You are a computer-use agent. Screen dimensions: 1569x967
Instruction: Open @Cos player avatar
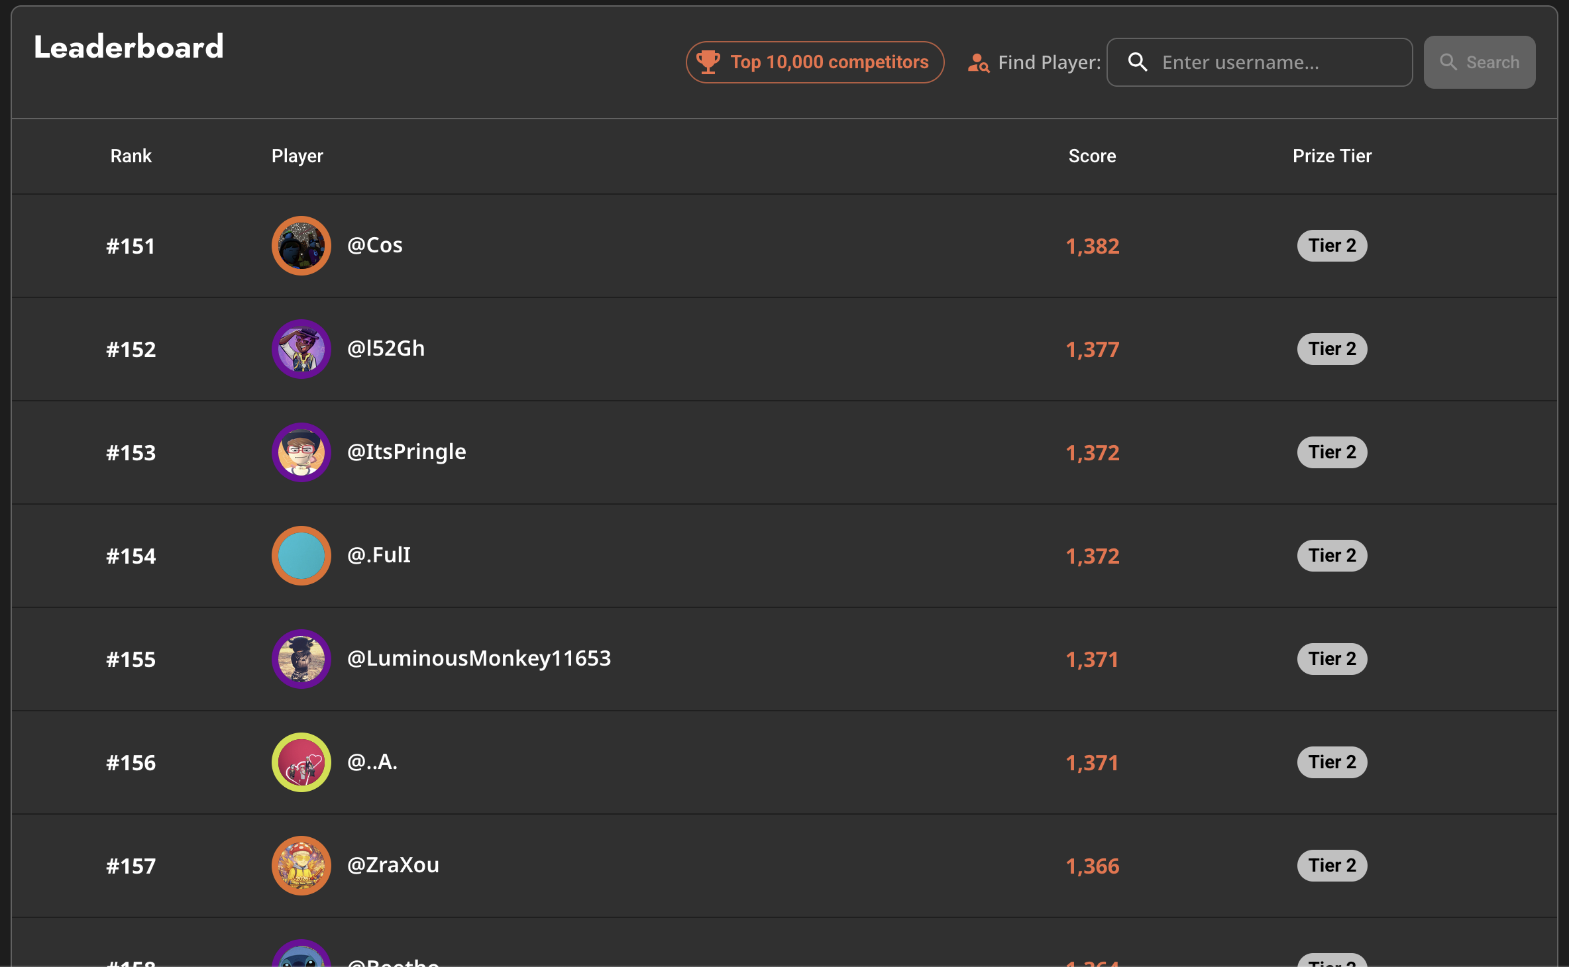point(301,246)
